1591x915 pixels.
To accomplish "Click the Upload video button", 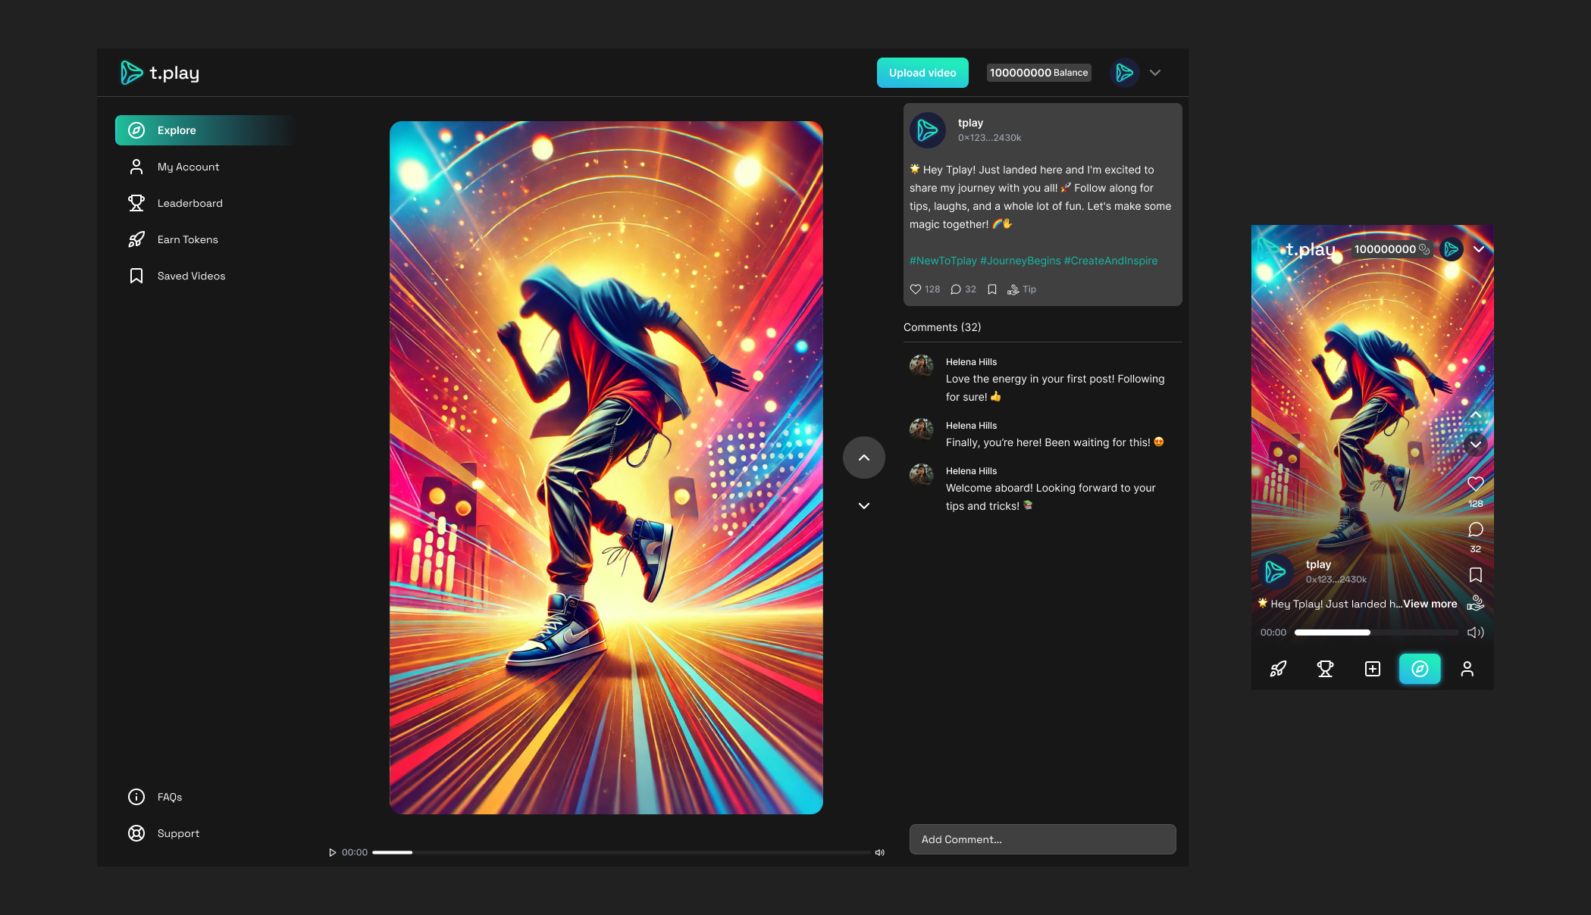I will click(x=922, y=73).
